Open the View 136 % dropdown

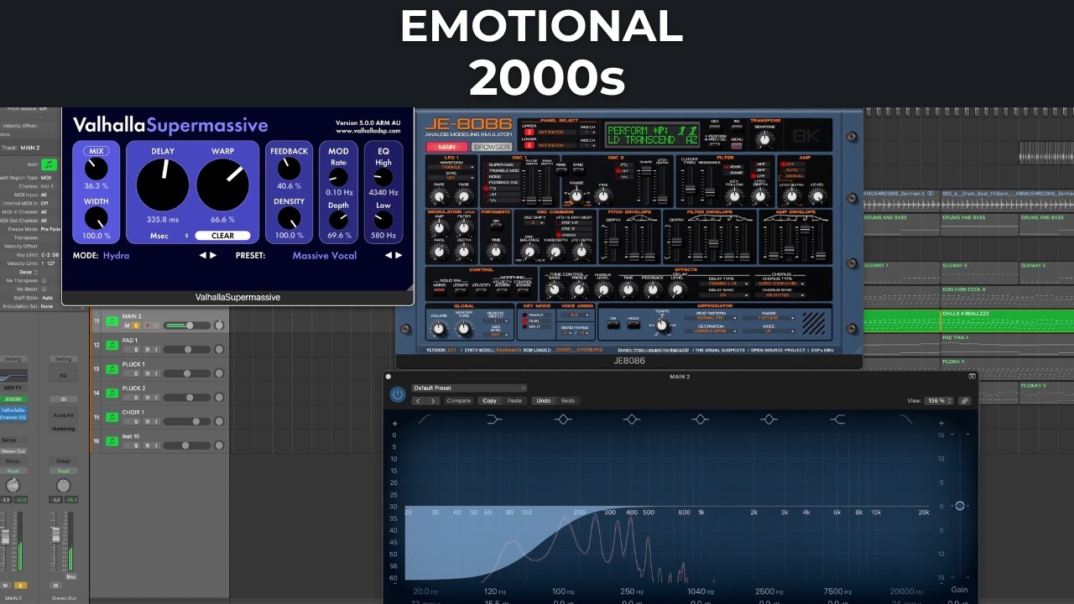(x=939, y=401)
